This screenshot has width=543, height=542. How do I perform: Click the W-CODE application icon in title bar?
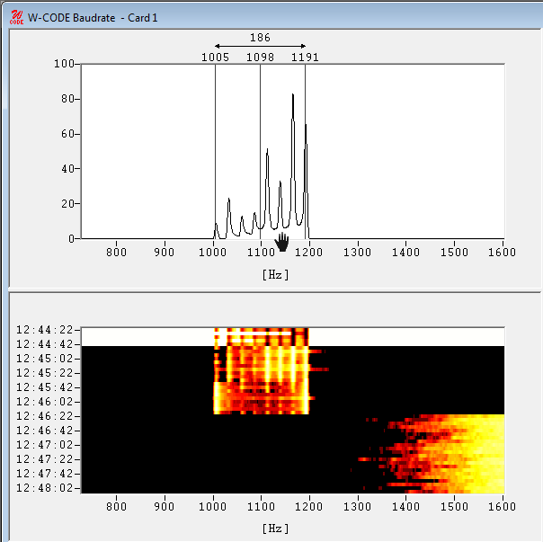[16, 17]
